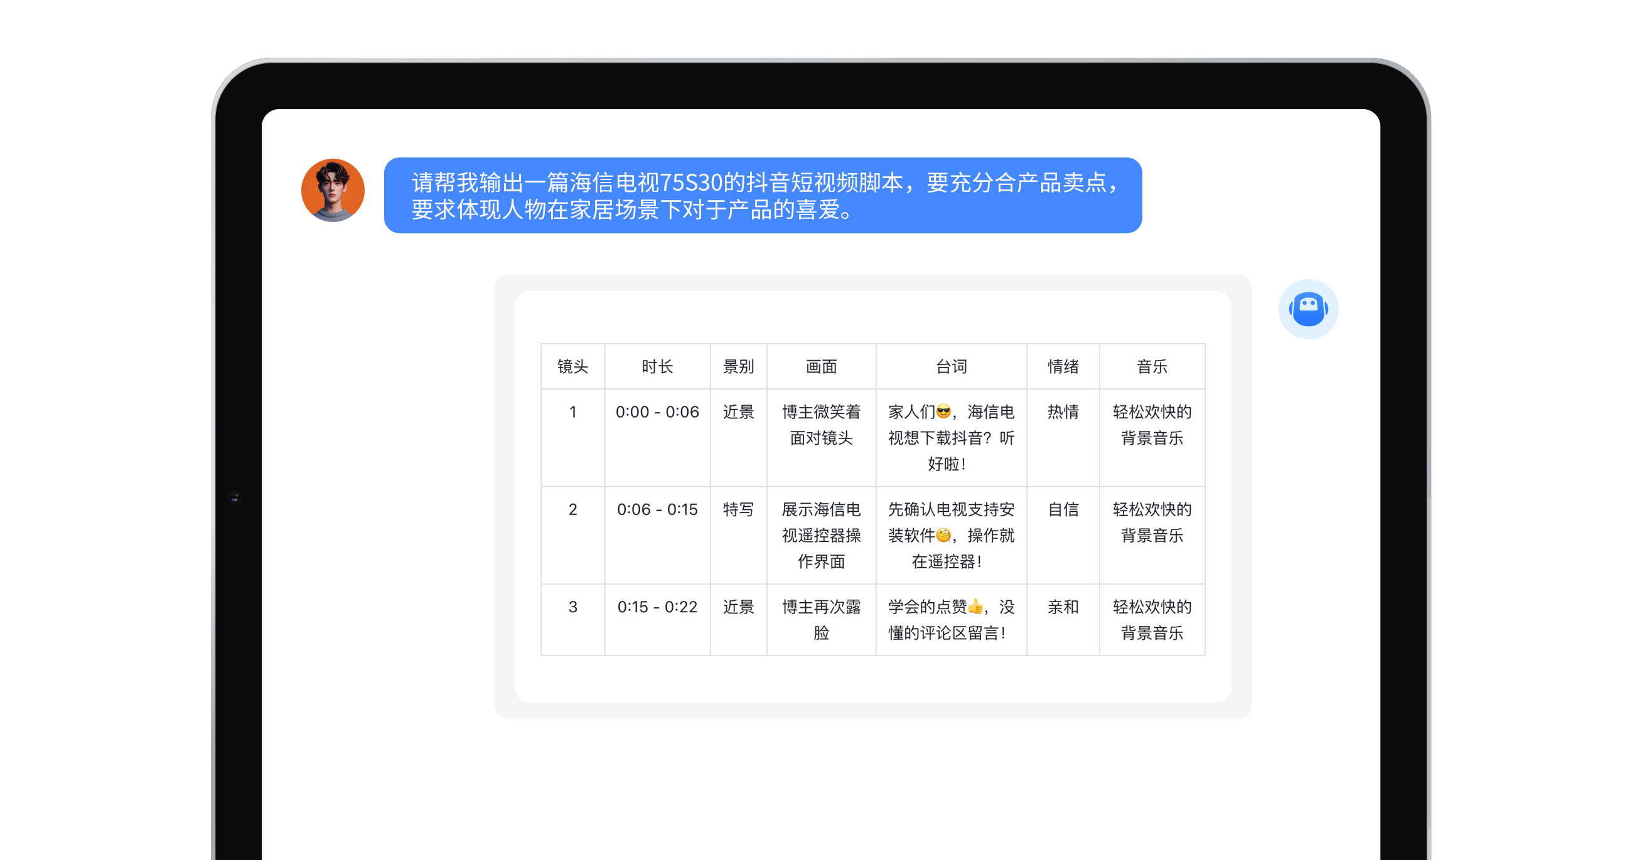The height and width of the screenshot is (860, 1642).
Task: Click the 时长 column header
Action: click(657, 366)
